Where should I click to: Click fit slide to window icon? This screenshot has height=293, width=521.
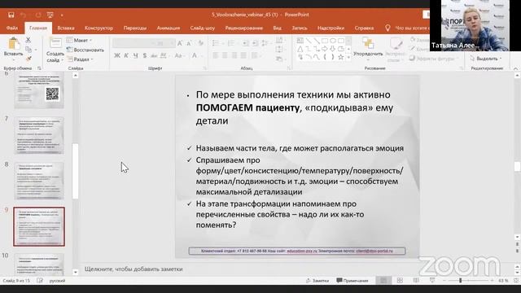point(516,281)
